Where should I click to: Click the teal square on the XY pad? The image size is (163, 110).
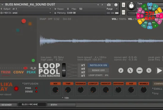[x=18, y=30]
